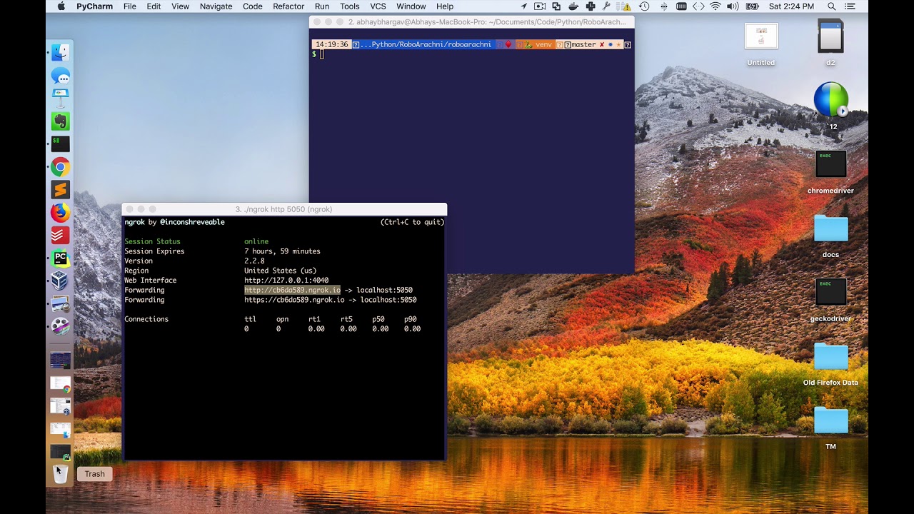Launch Google Chrome from the dock

[x=61, y=167]
